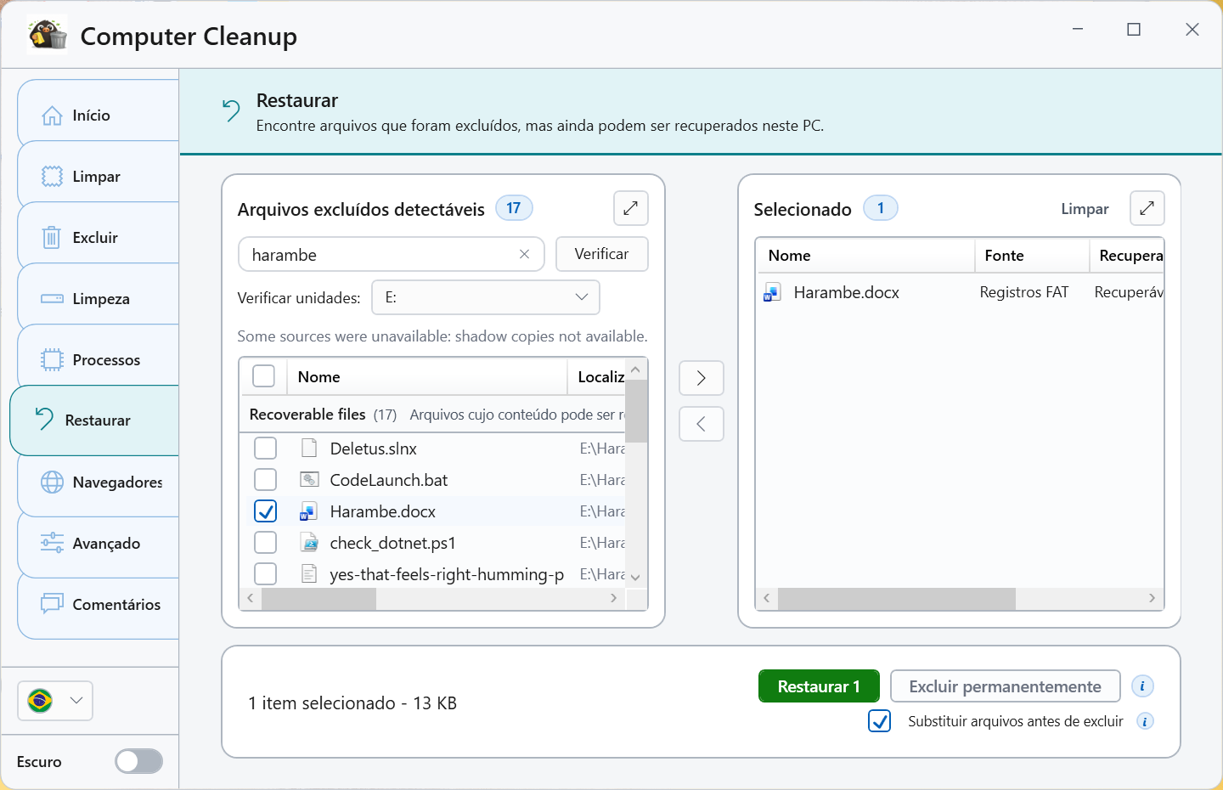1223x790 pixels.
Task: Click the chip icon beside Processos
Action: (x=52, y=359)
